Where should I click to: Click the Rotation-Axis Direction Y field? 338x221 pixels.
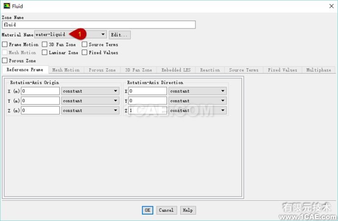(x=147, y=101)
